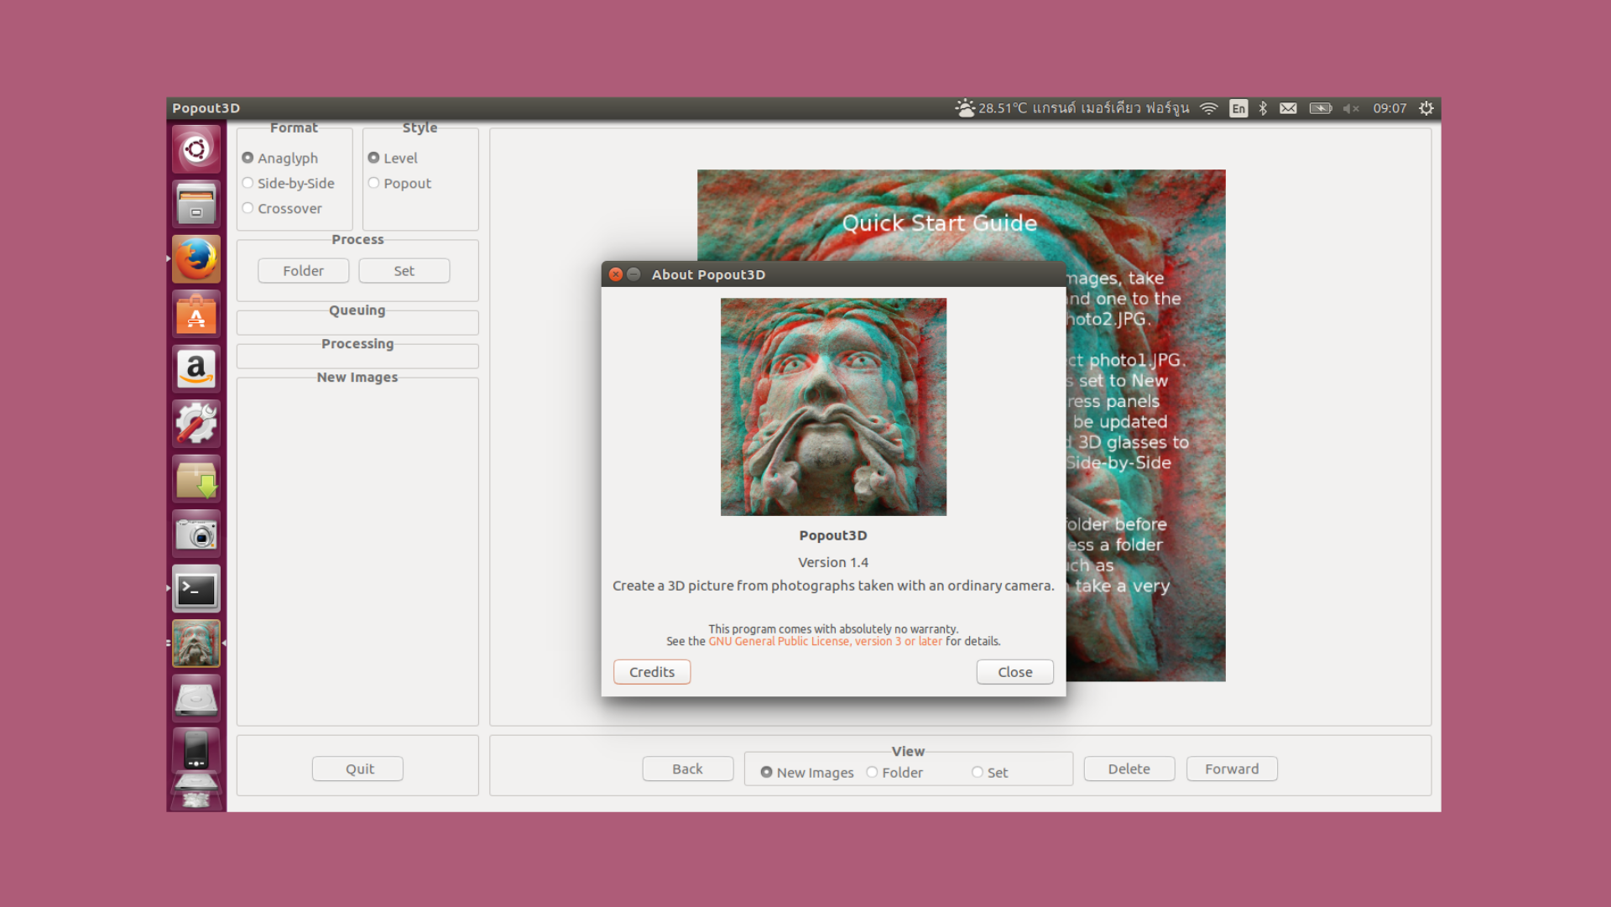Click the Forward button
Image resolution: width=1611 pixels, height=907 pixels.
[x=1232, y=769]
